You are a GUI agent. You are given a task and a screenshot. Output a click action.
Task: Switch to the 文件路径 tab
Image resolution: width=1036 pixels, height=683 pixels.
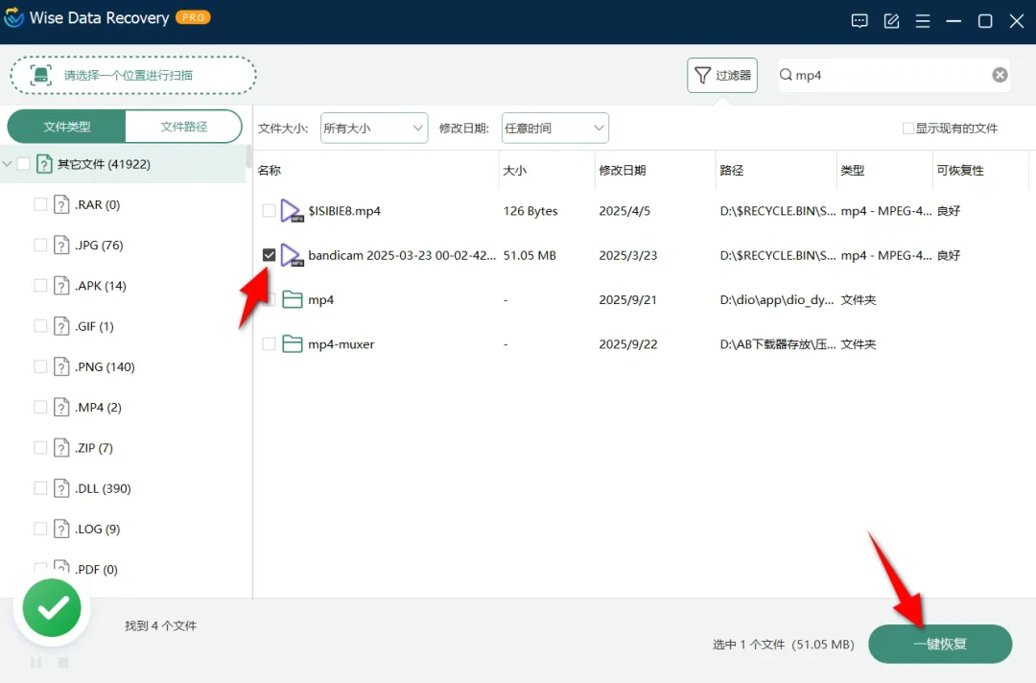[x=183, y=127]
